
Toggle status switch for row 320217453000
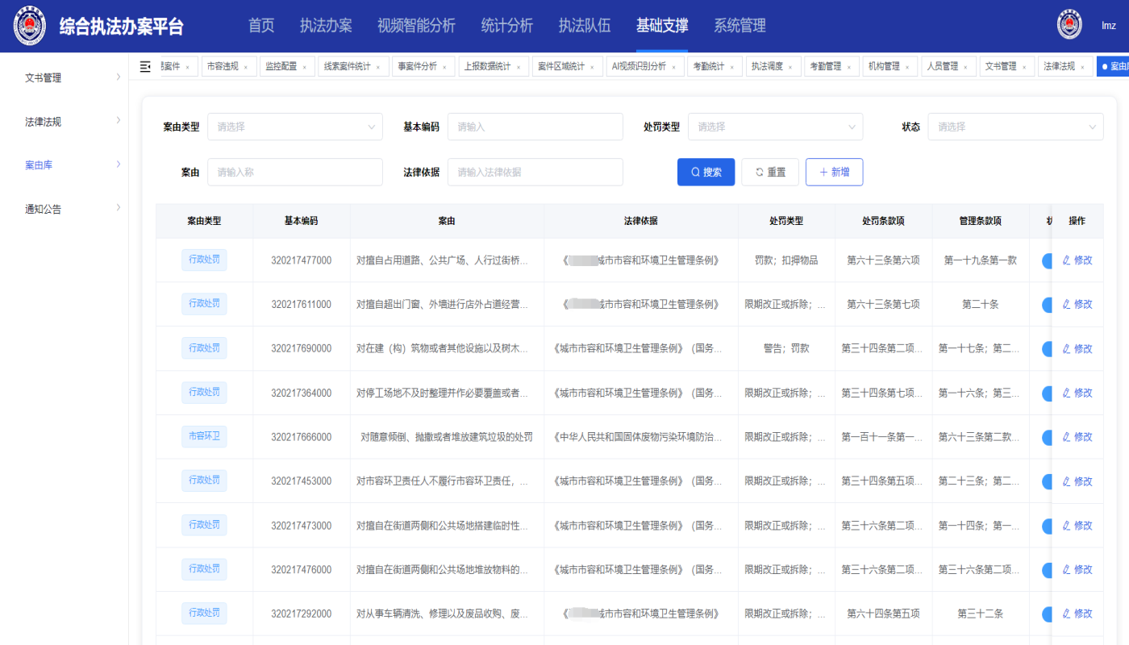(x=1047, y=481)
